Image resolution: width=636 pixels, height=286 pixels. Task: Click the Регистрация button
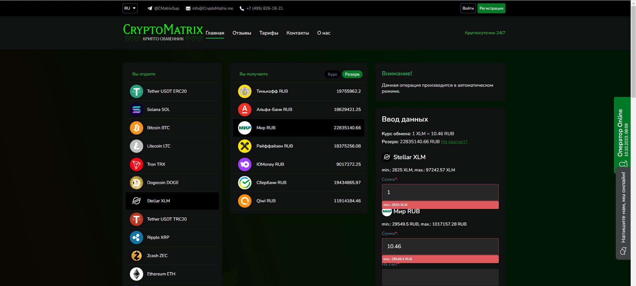pyautogui.click(x=491, y=8)
